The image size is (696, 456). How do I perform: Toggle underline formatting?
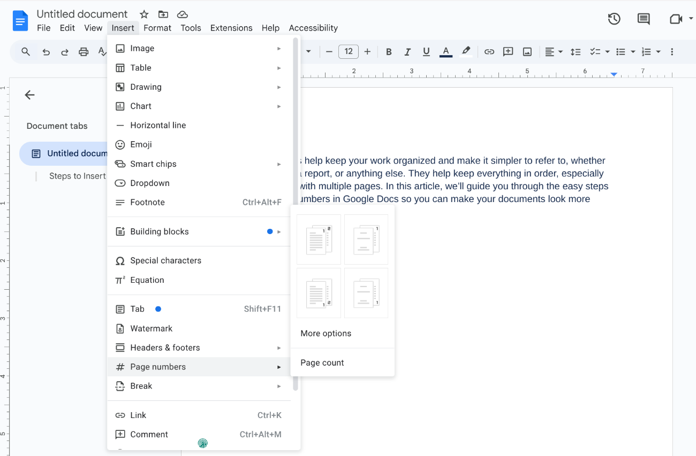coord(426,51)
